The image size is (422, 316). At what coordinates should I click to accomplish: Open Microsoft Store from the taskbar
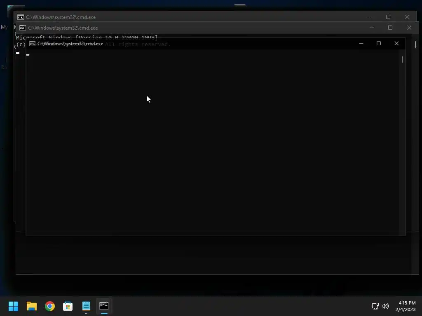point(68,306)
